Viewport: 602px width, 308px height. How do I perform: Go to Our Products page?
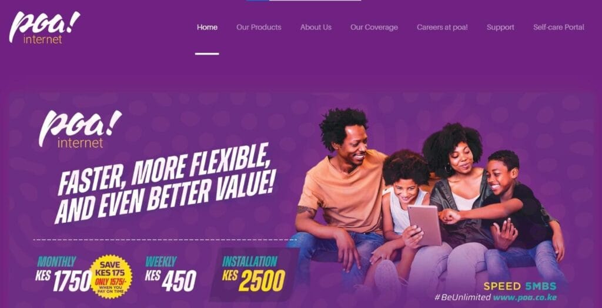point(259,27)
